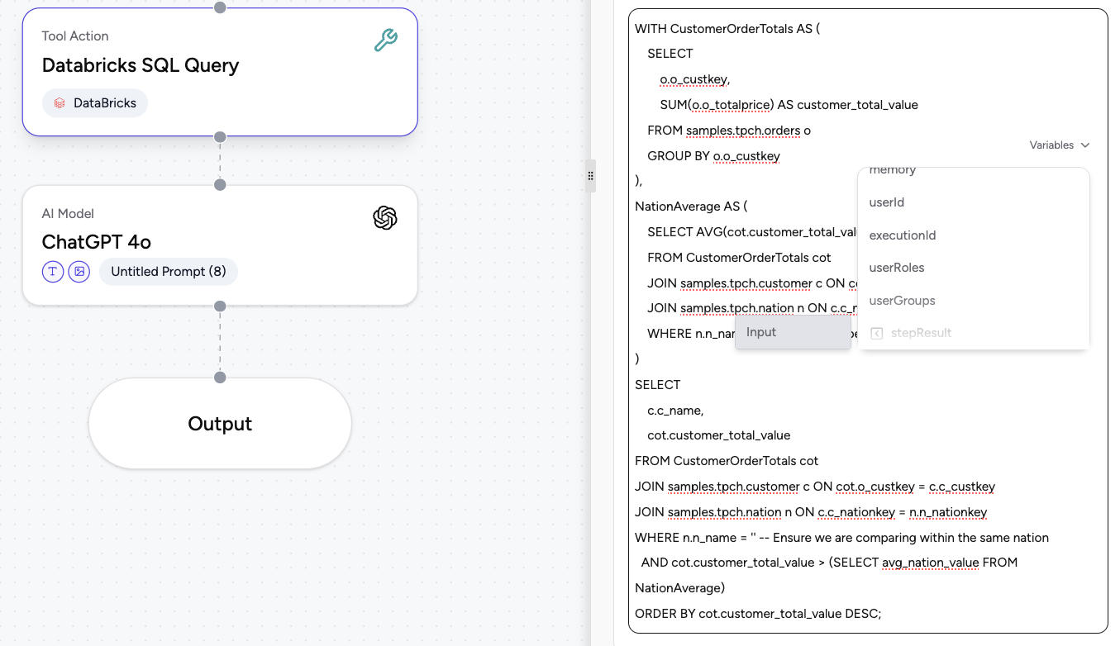This screenshot has height=646, width=1120.
Task: Click standalone 'cot.customer_total_value' select column line
Action: coord(718,435)
